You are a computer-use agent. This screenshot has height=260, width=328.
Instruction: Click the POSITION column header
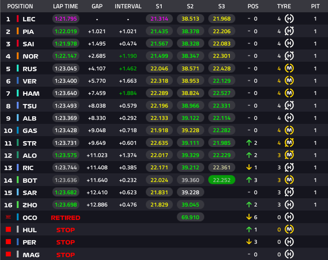coord(20,6)
